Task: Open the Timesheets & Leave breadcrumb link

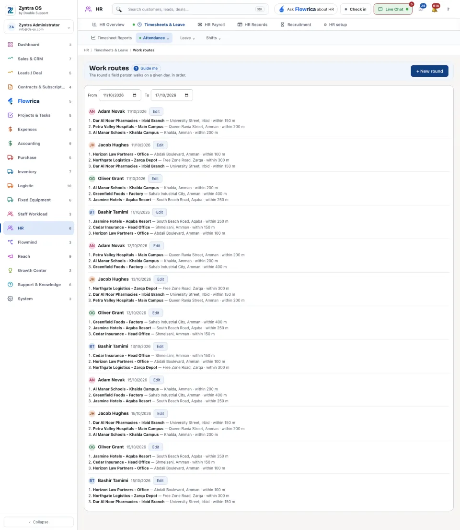Action: pyautogui.click(x=111, y=50)
